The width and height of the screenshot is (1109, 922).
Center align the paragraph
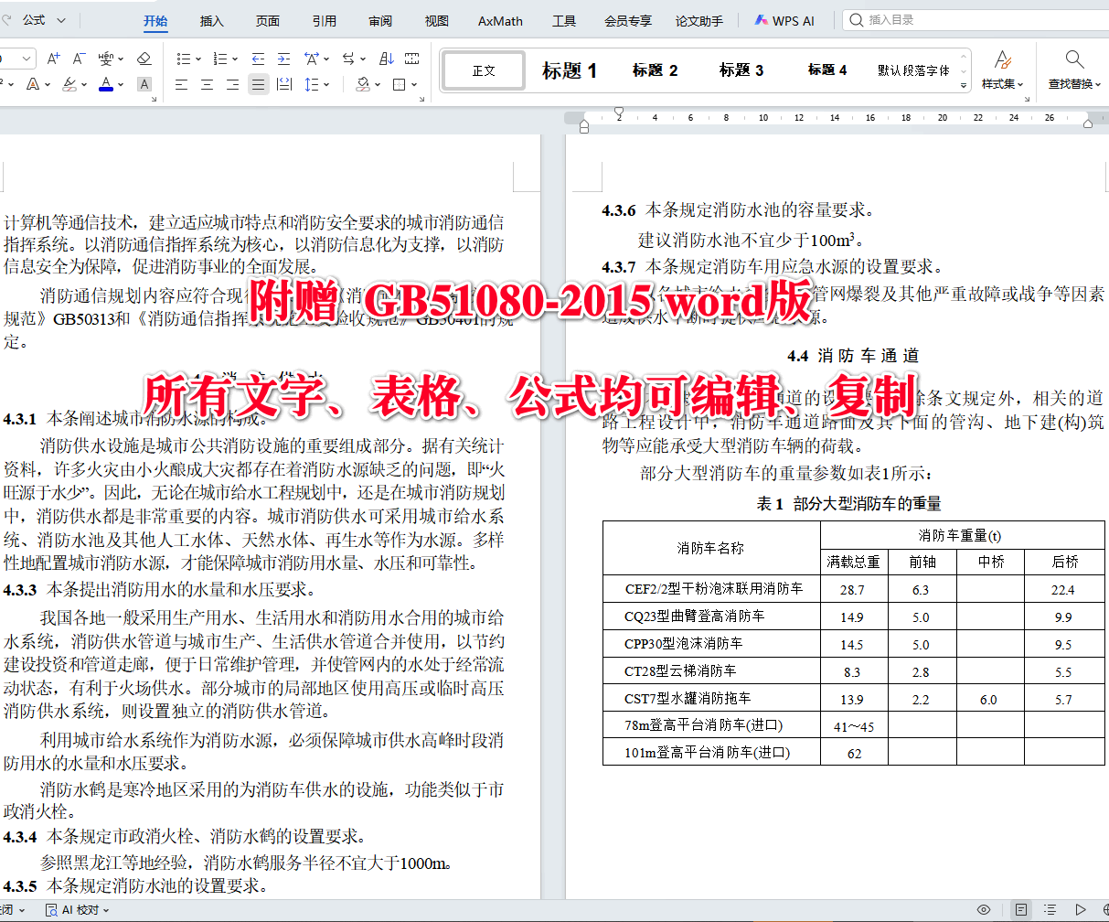pos(208,84)
